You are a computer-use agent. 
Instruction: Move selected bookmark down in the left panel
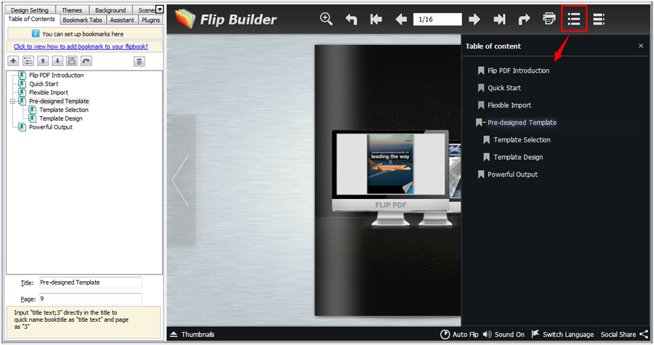(x=57, y=61)
